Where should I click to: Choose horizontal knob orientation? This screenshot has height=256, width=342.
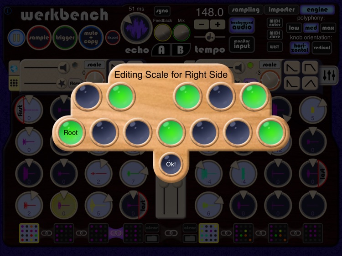300,48
